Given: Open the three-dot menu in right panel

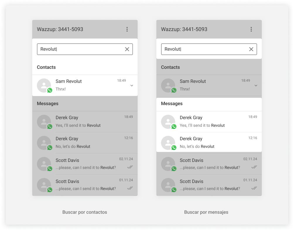Looking at the screenshot, I should click(251, 29).
